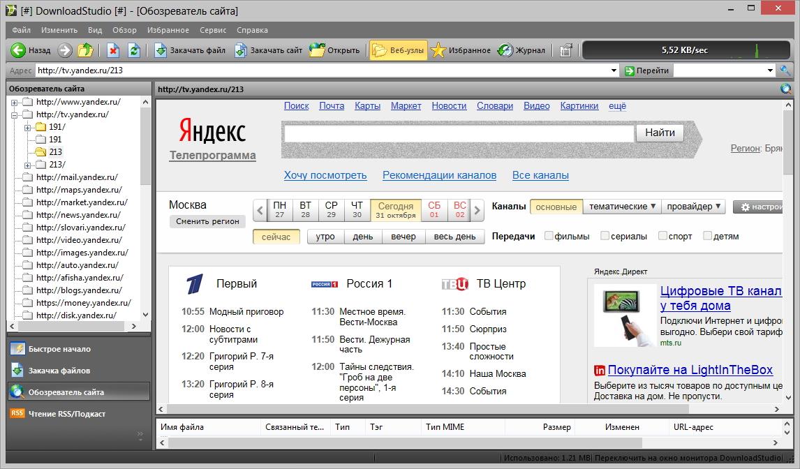Check the фильмы checkbox
The image size is (800, 469).
pyautogui.click(x=549, y=236)
